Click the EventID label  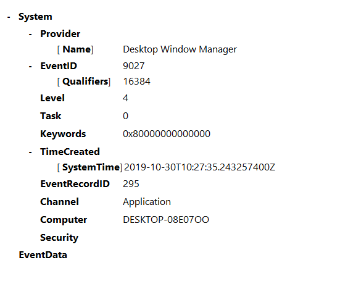coord(59,66)
